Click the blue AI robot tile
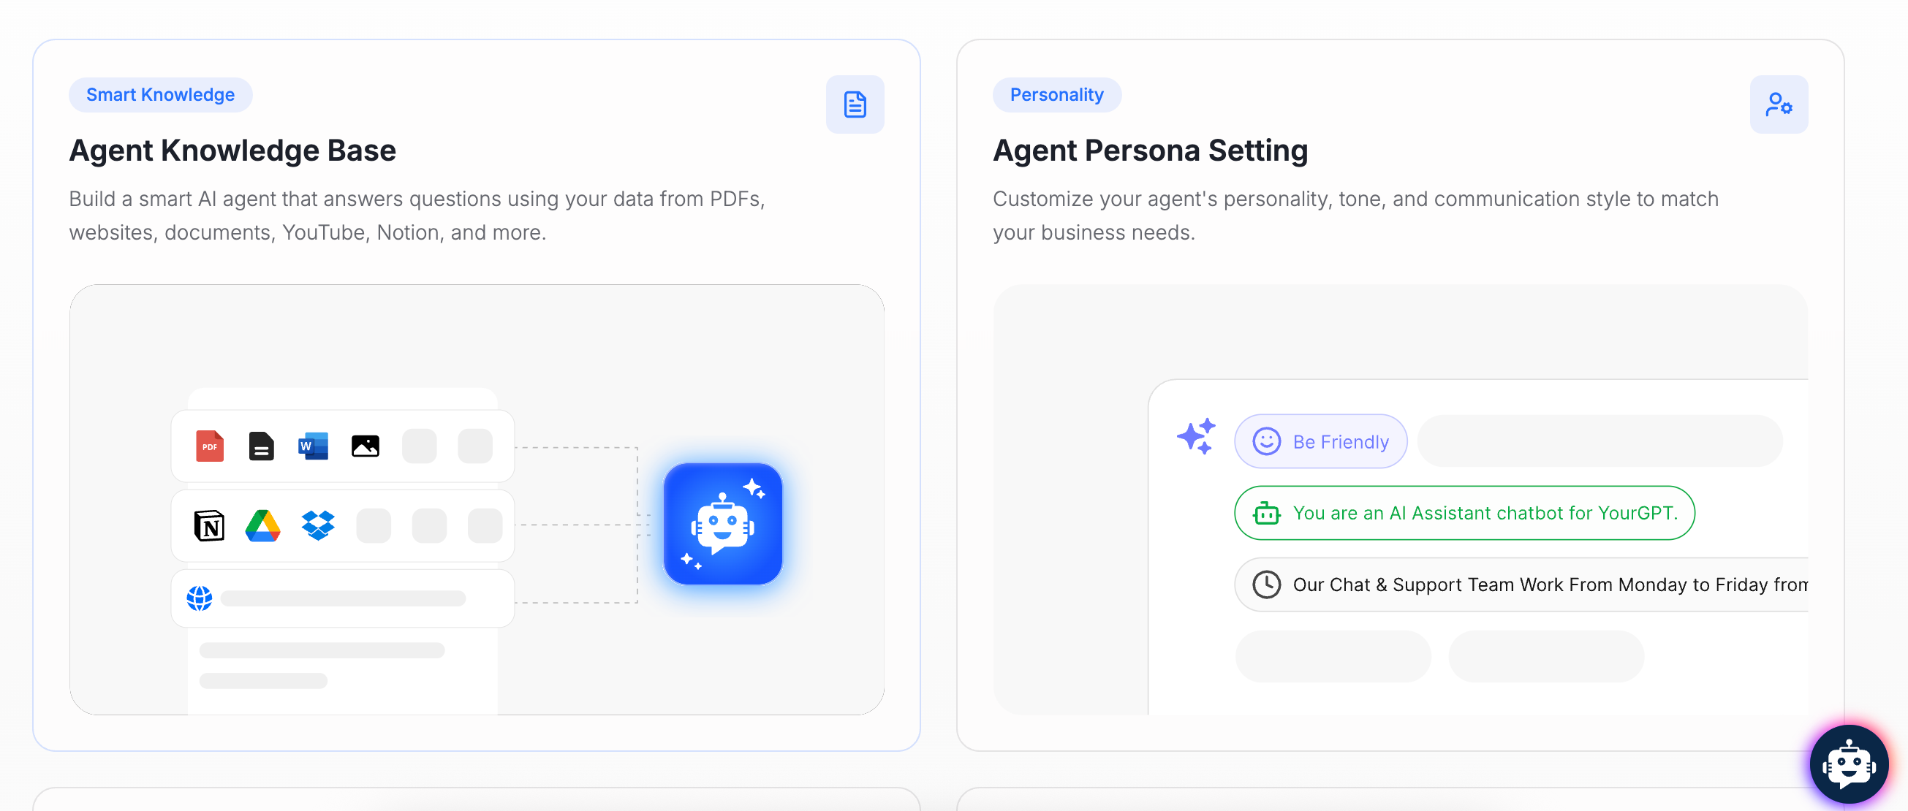 tap(723, 524)
